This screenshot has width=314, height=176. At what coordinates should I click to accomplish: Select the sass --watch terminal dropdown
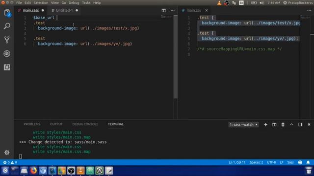[243, 125]
